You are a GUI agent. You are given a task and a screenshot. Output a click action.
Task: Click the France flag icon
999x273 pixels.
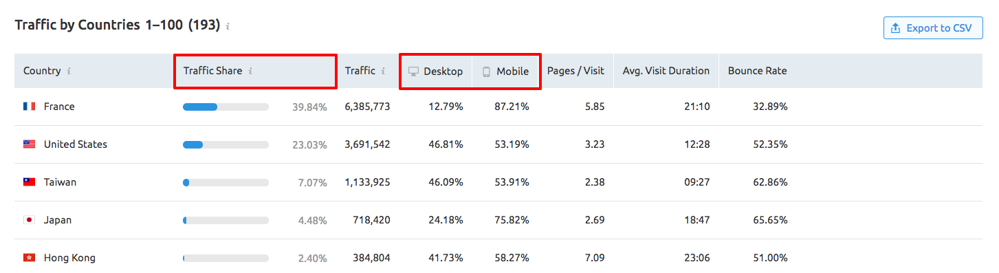29,107
